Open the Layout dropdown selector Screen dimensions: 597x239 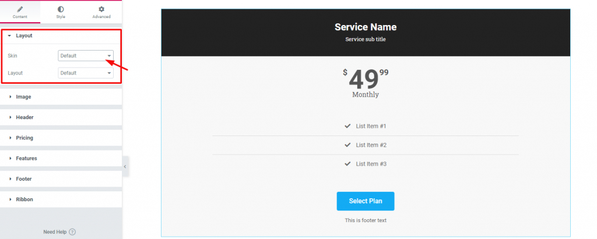pos(86,73)
